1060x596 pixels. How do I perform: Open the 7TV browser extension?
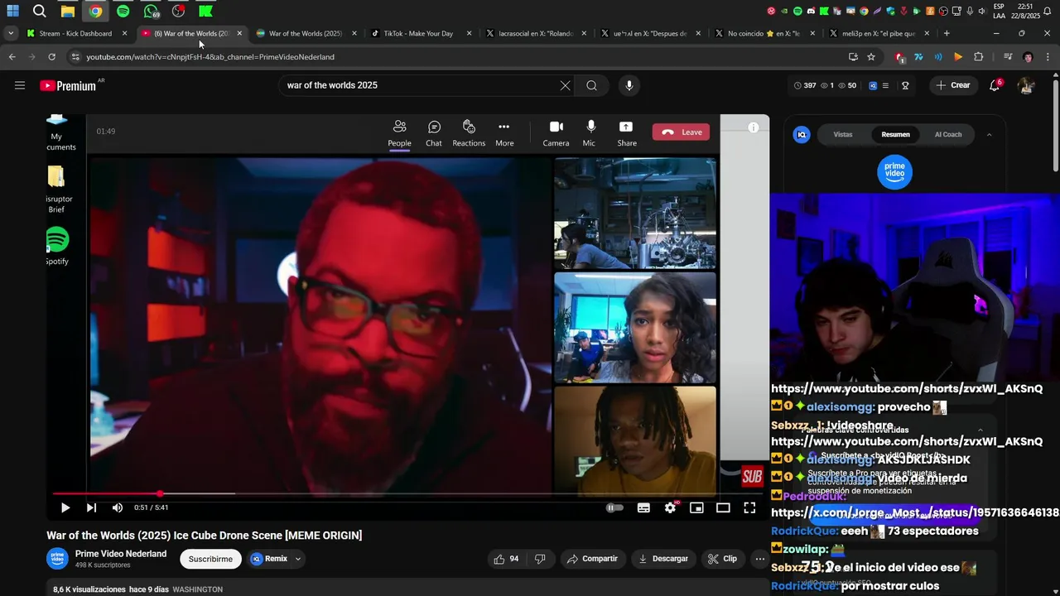(x=918, y=56)
